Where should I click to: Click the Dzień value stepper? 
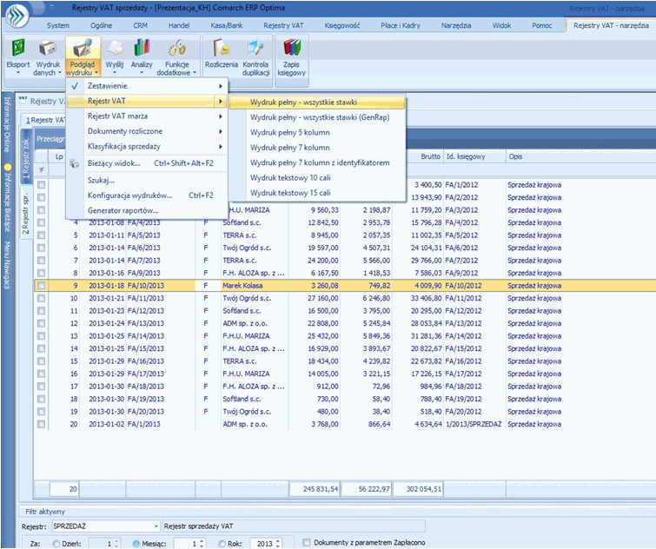[x=117, y=544]
